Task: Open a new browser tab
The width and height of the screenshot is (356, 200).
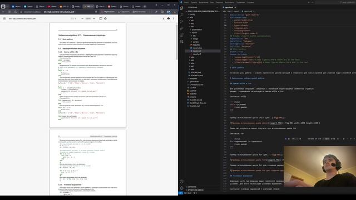Action: (x=145, y=7)
